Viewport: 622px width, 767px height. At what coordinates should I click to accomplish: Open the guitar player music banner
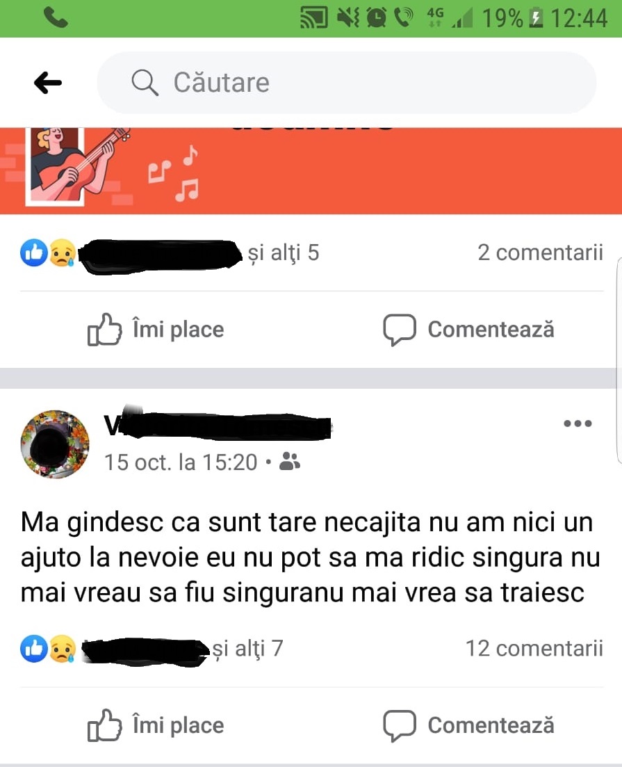click(311, 170)
